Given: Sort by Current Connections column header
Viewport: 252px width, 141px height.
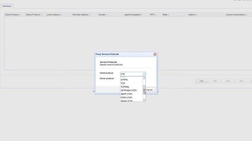Looking at the screenshot, I should click(236, 14).
